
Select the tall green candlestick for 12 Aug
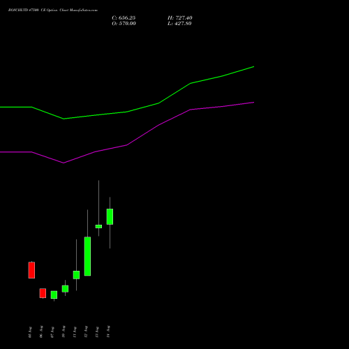(x=87, y=256)
